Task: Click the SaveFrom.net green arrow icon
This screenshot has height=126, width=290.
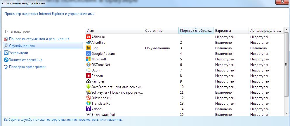Action: pos(88,87)
